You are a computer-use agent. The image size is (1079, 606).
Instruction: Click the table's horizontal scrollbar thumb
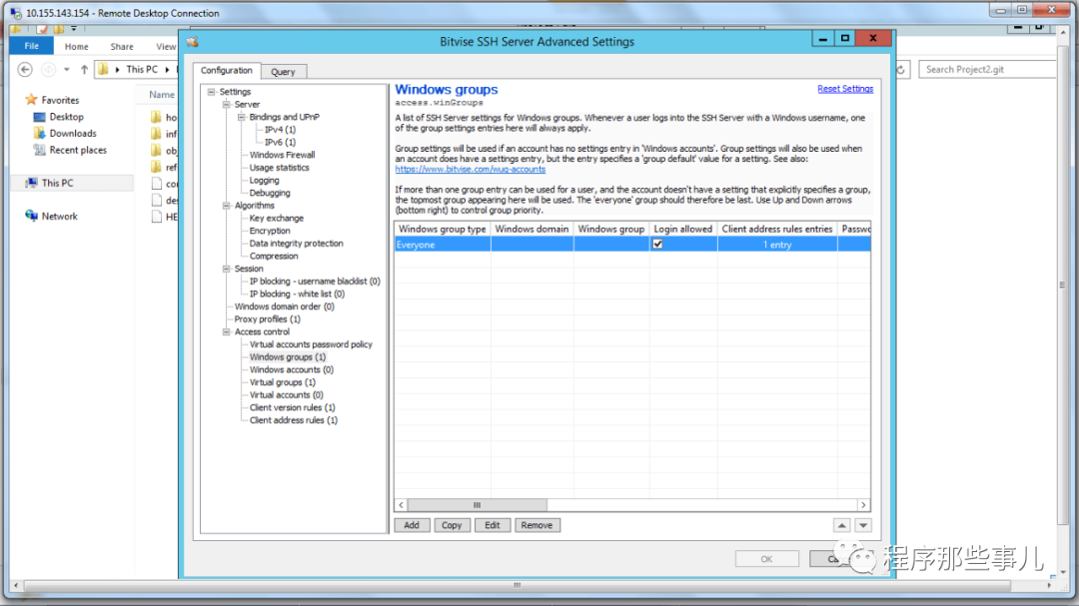(x=477, y=505)
